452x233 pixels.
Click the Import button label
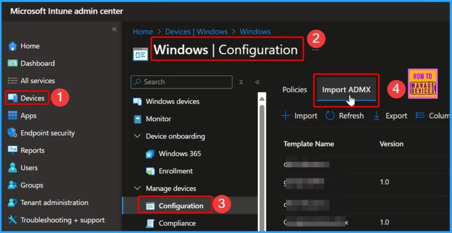(306, 116)
